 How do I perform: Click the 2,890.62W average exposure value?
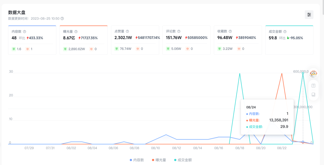tap(77, 49)
